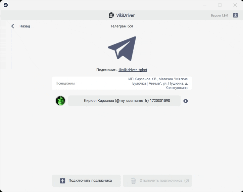Image resolution: width=243 pixels, height=192 pixels.
Task: Click the VikiDriver logo in header
Action: click(111, 15)
